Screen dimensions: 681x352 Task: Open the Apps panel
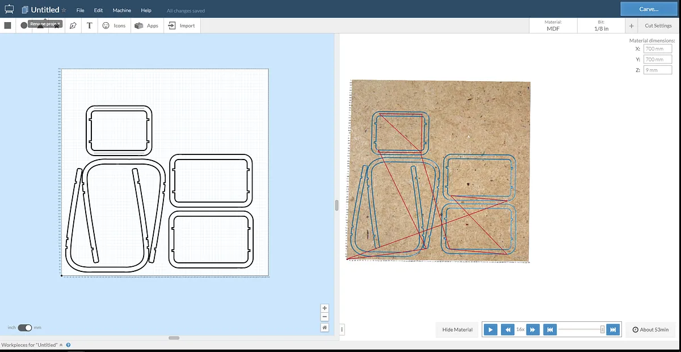[x=147, y=26]
